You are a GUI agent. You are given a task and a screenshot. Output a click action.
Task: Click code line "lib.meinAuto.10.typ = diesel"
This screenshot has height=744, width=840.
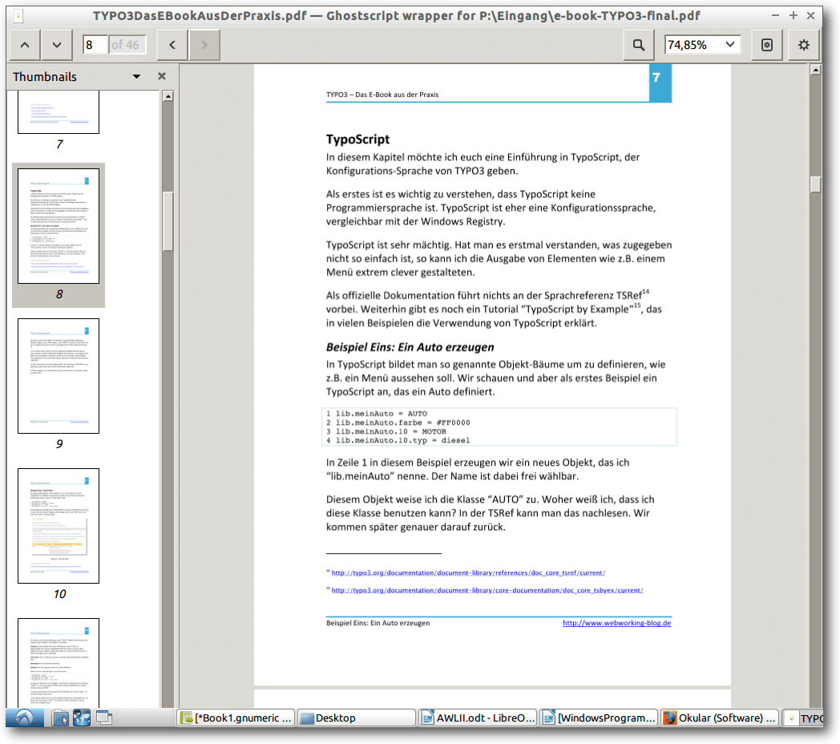(403, 441)
